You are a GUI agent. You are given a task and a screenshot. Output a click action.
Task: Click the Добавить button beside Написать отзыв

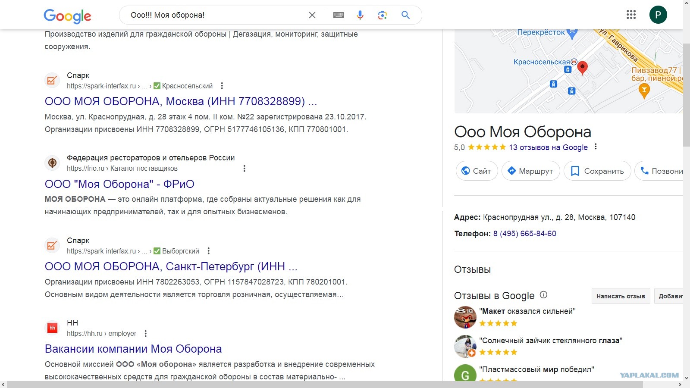pyautogui.click(x=669, y=296)
